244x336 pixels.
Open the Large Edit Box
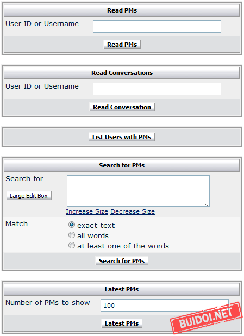[29, 196]
